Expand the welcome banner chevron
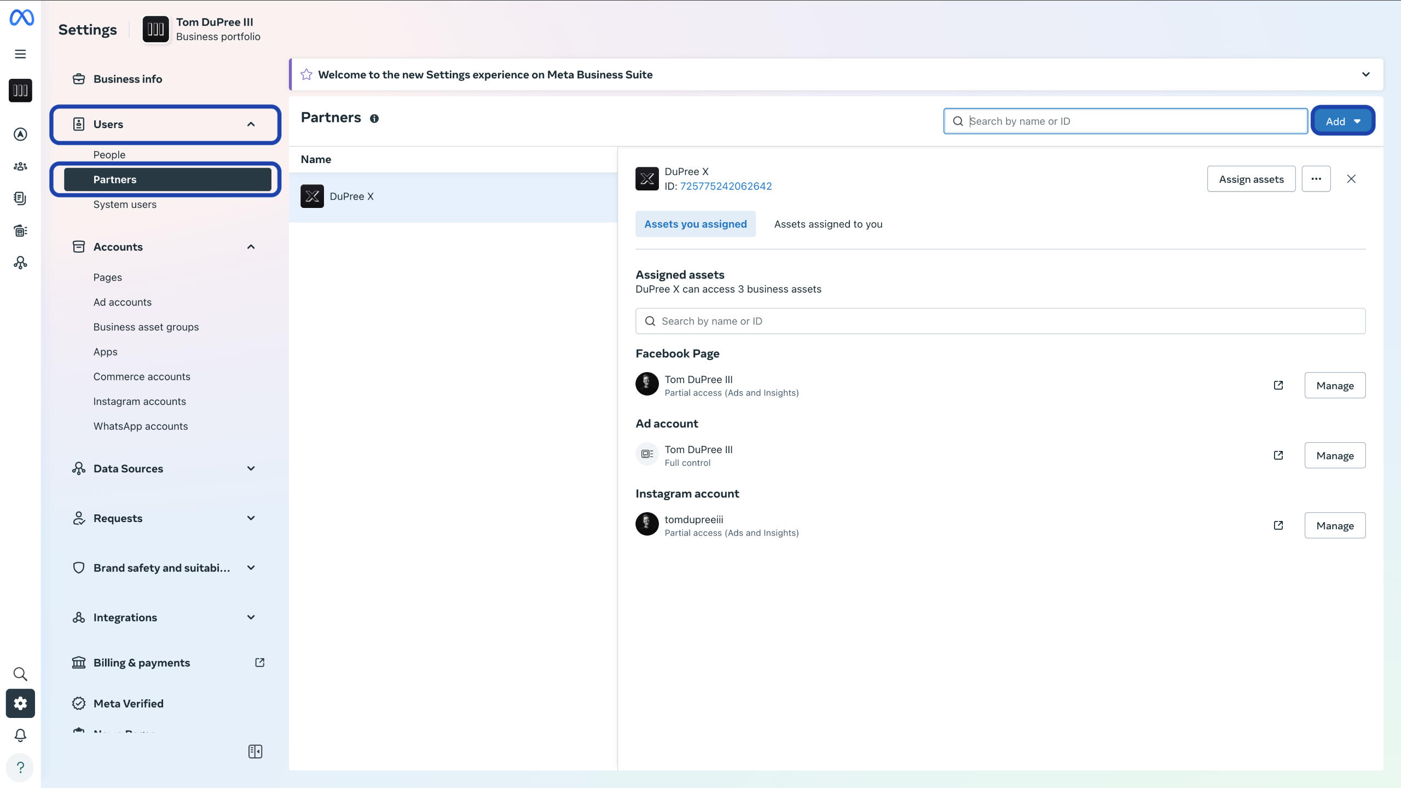 coord(1365,74)
